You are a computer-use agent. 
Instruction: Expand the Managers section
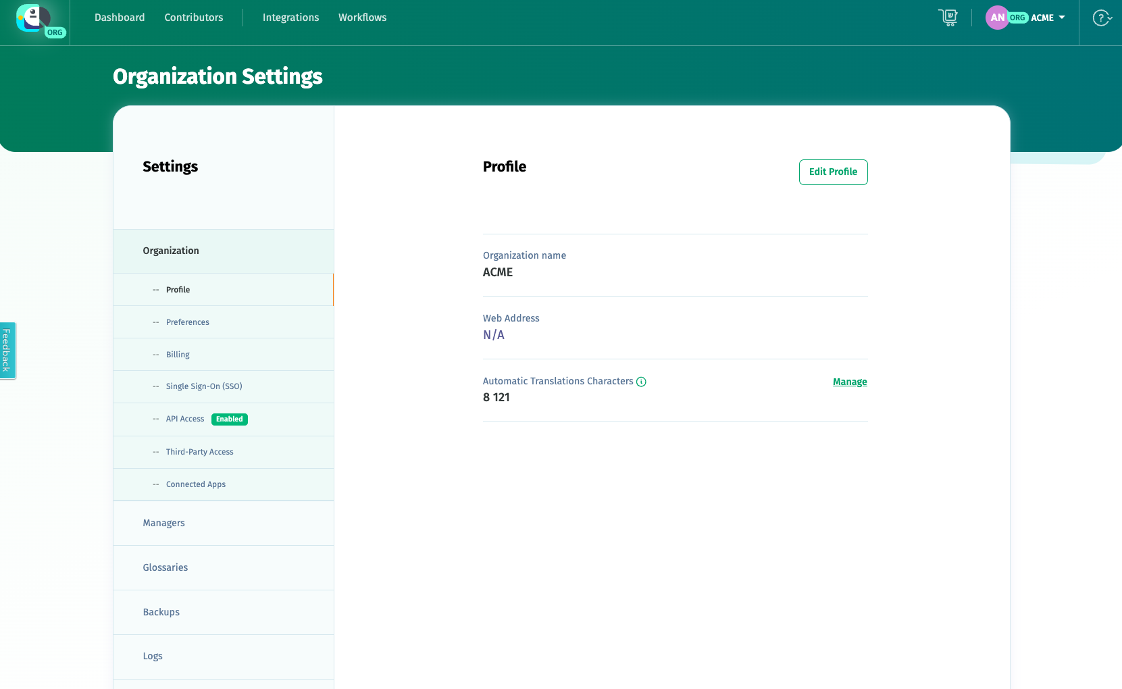point(224,524)
